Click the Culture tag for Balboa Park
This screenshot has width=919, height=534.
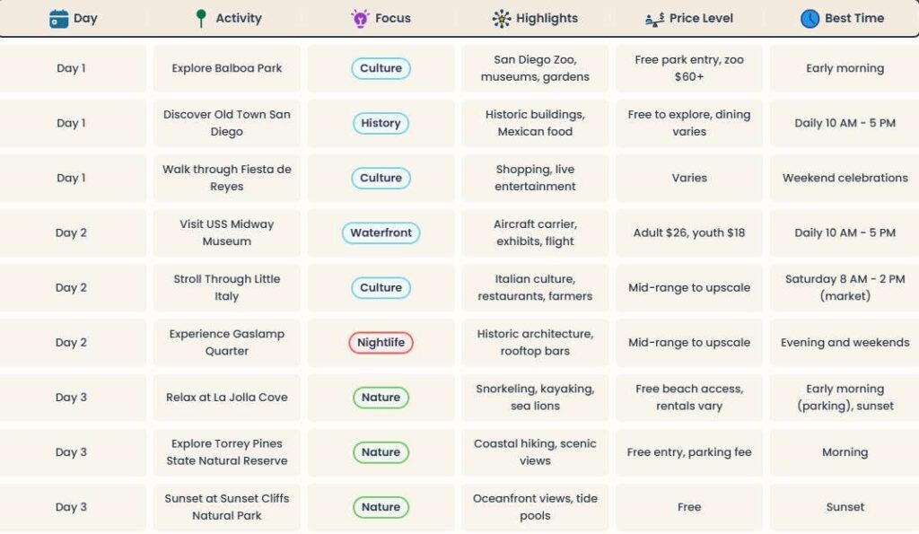(381, 69)
